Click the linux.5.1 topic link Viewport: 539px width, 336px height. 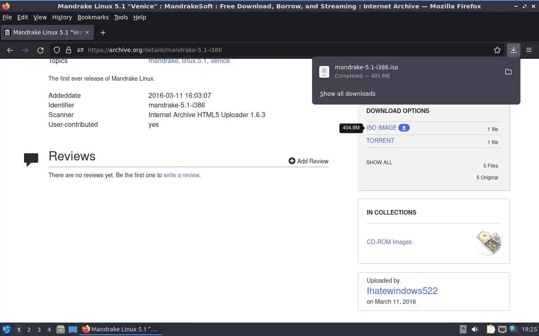point(194,61)
